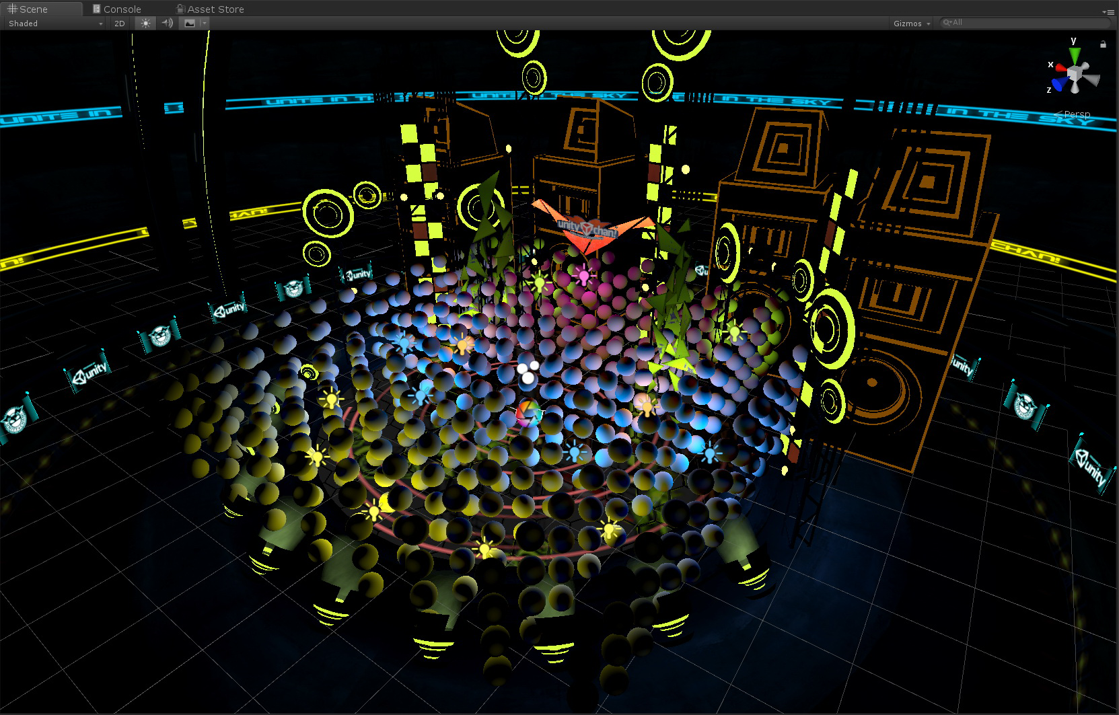This screenshot has width=1119, height=715.
Task: Lock the scene view rotation padlock
Action: (1103, 44)
